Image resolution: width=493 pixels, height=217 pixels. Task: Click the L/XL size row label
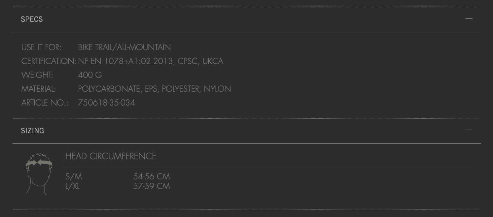click(73, 186)
